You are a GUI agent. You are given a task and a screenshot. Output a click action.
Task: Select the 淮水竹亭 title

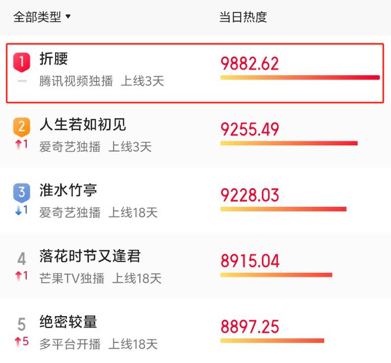pos(68,190)
